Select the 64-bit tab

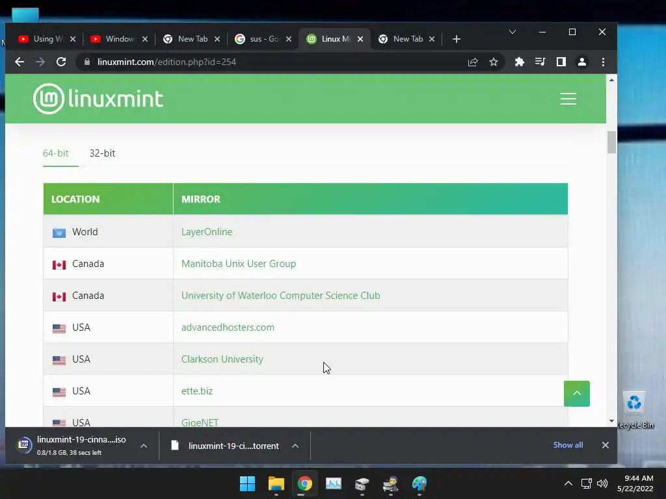[56, 153]
